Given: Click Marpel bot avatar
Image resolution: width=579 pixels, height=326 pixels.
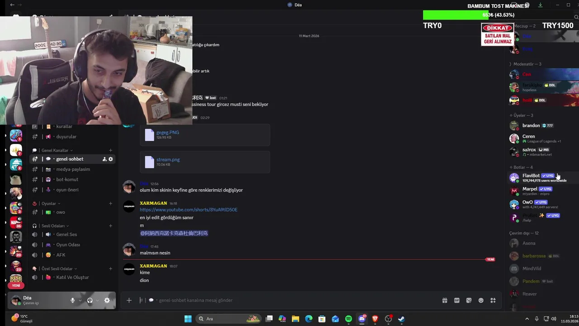Looking at the screenshot, I should [514, 191].
